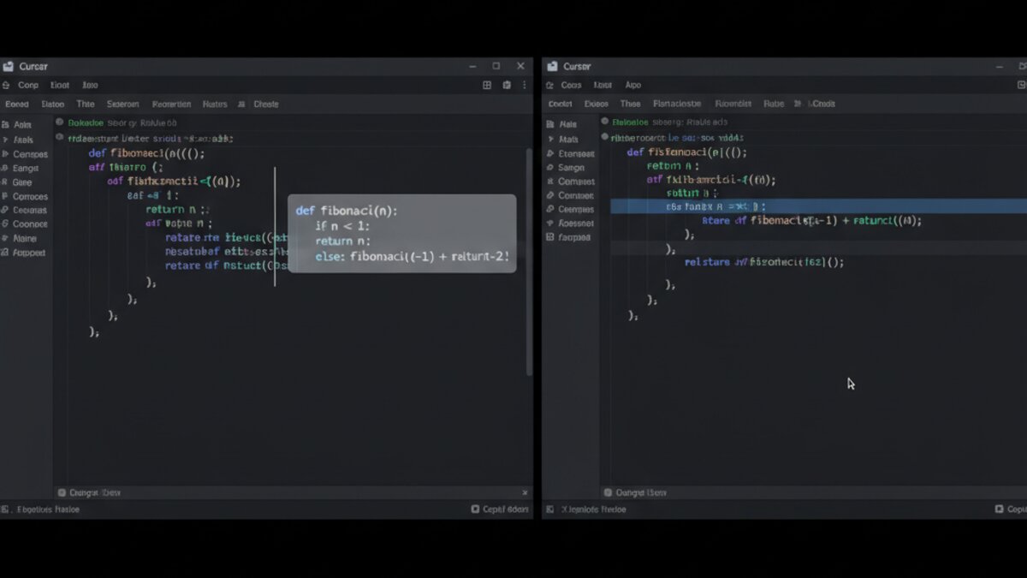The width and height of the screenshot is (1027, 578).
Task: Switch to the "Thte" tab in left window
Action: tap(86, 104)
